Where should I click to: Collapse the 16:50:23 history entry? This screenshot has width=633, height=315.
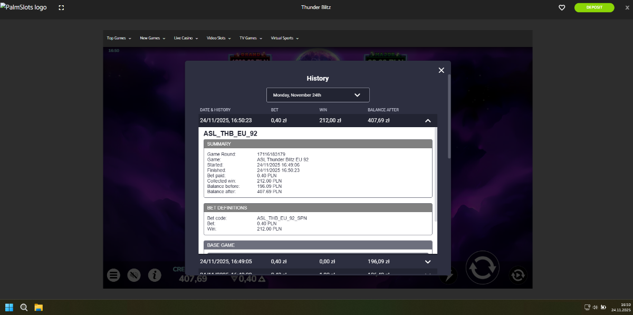[427, 121]
